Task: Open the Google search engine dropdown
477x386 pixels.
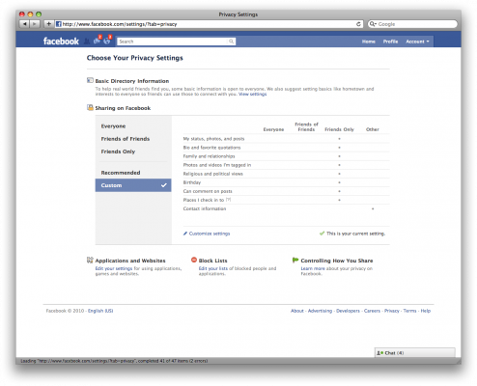Action: 373,24
